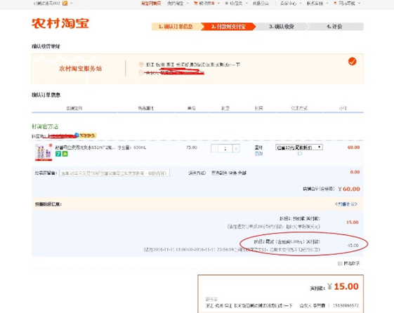Viewport: 394px width, 313px height.
Task: Click the shopping cart icon in top bar
Action: coord(195,4)
